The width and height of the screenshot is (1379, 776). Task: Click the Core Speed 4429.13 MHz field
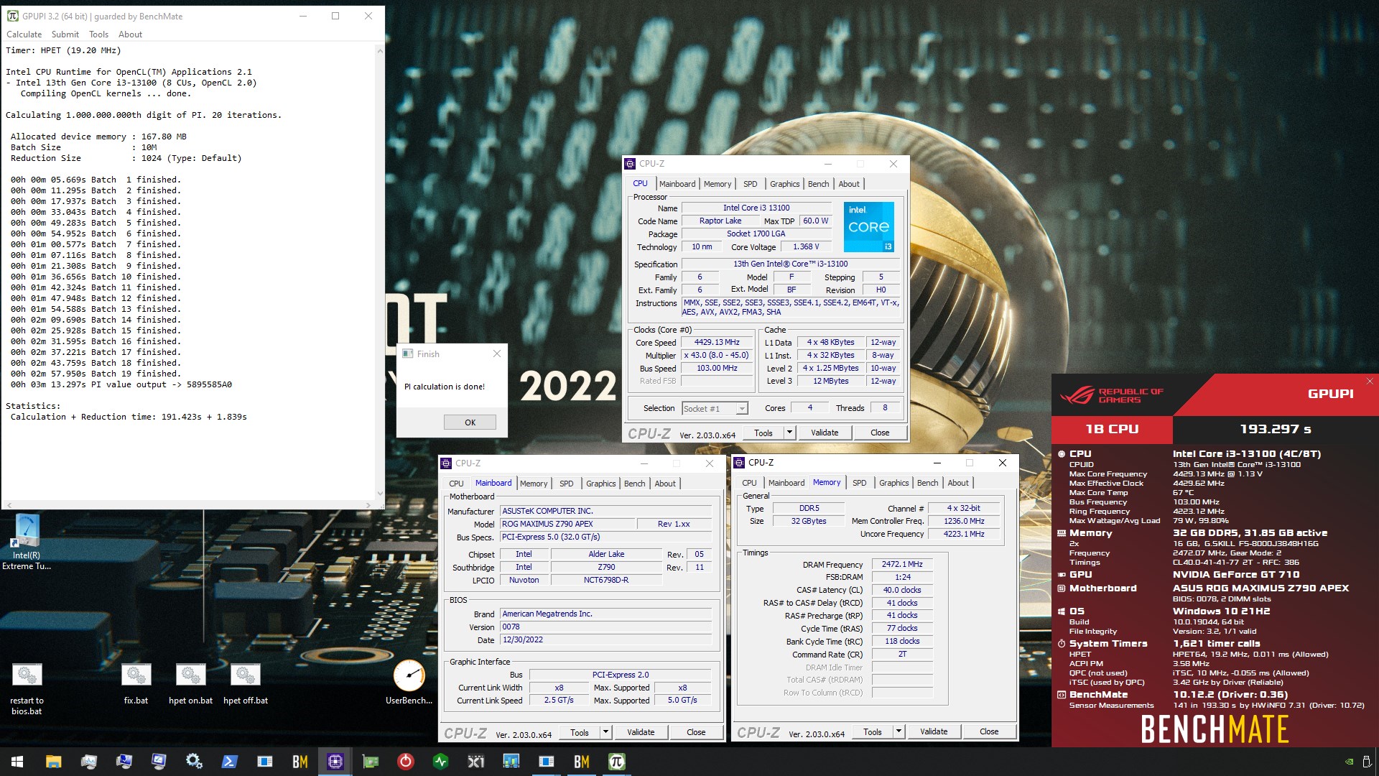click(x=716, y=342)
